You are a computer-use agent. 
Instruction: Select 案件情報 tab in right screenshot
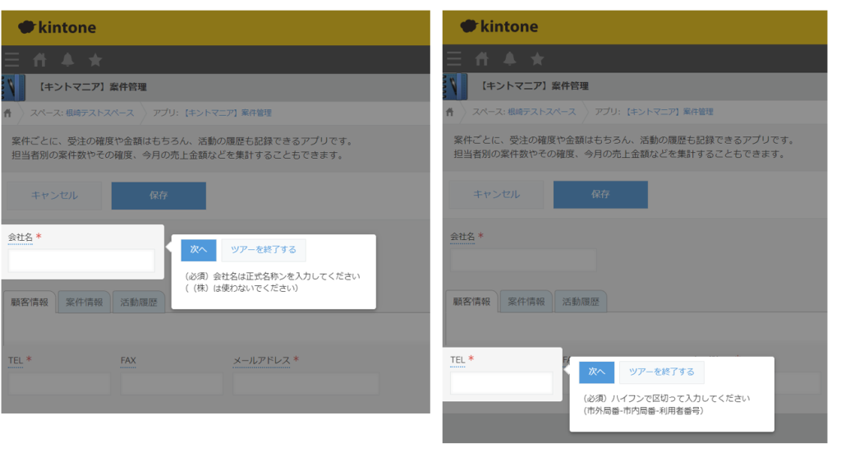point(526,302)
